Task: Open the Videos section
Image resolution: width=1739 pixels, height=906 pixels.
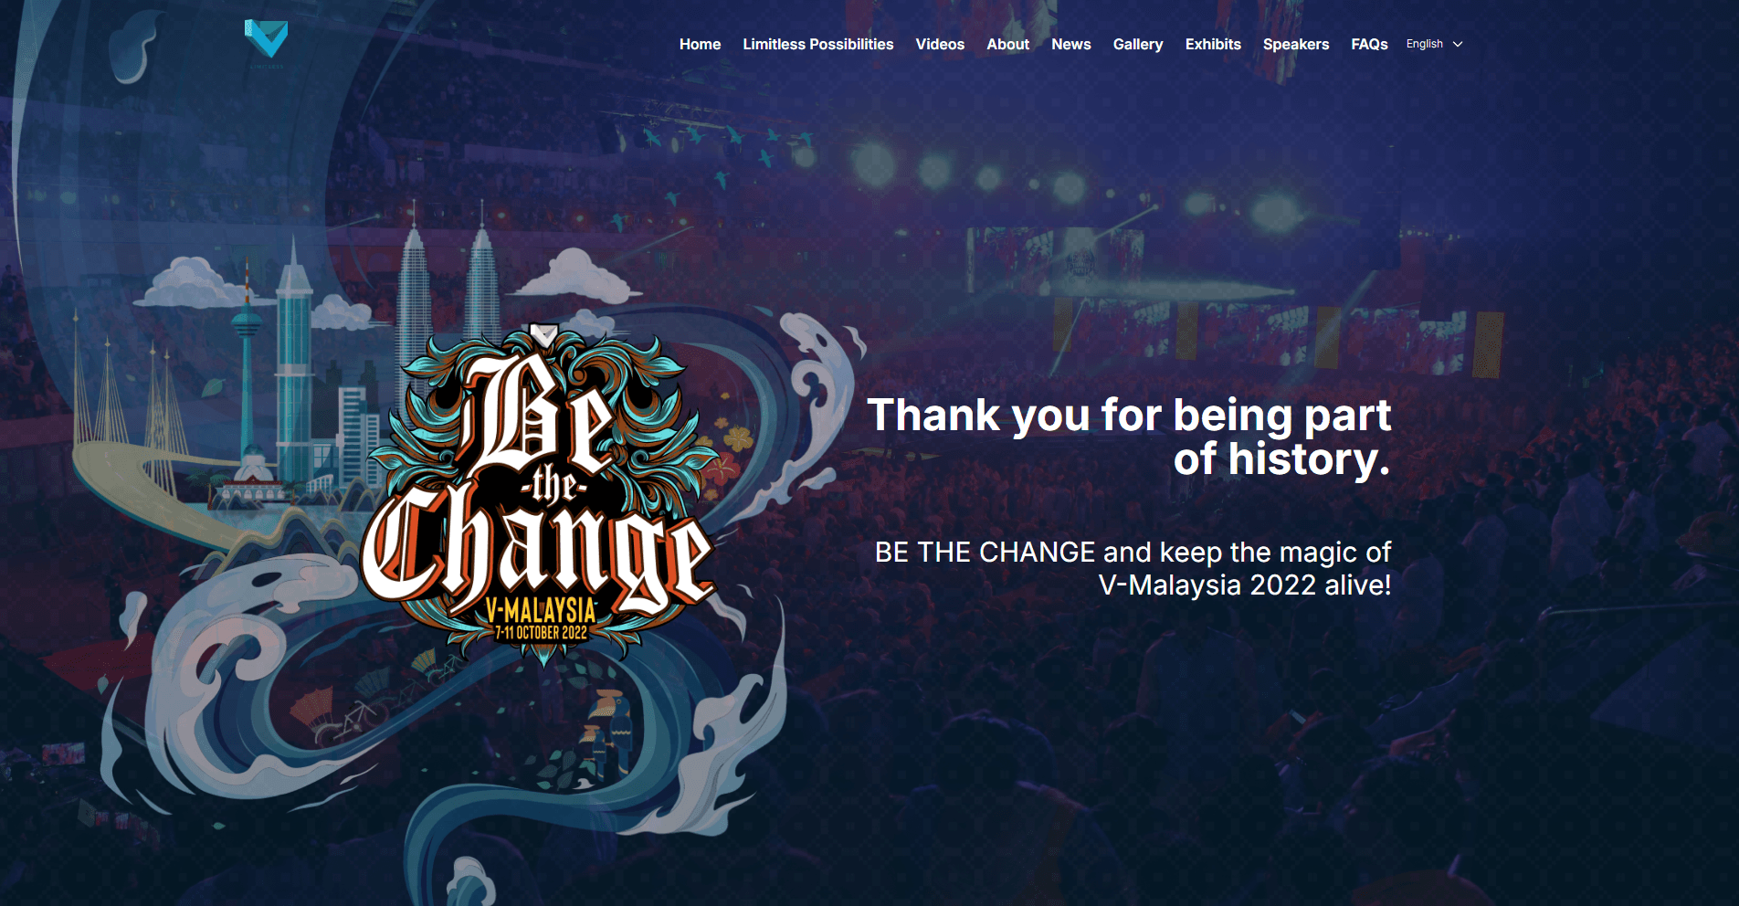Action: point(940,44)
